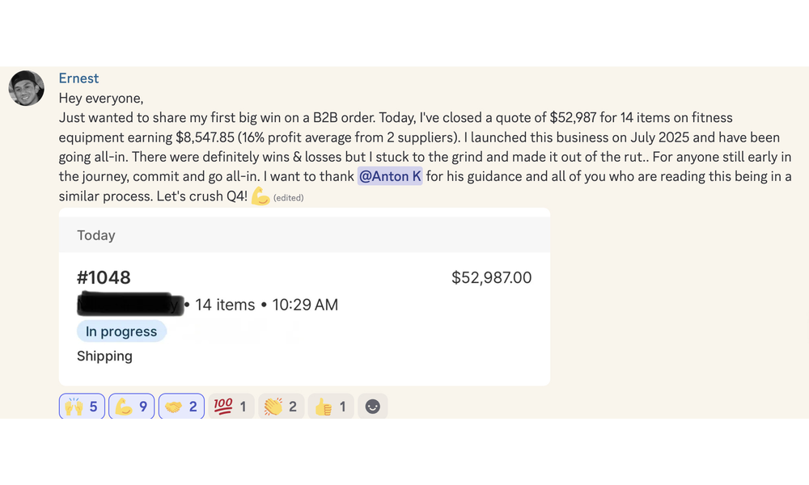Click the thumbs up emoji reaction
This screenshot has width=809, height=485.
331,406
